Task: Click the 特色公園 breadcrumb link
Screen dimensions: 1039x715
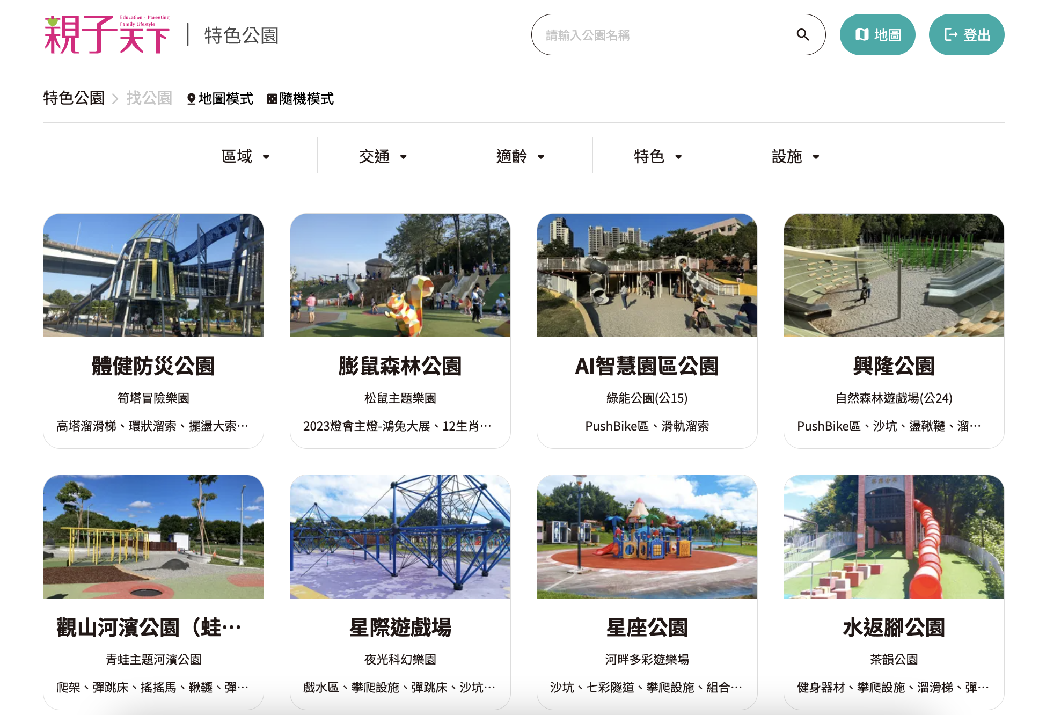Action: point(74,98)
